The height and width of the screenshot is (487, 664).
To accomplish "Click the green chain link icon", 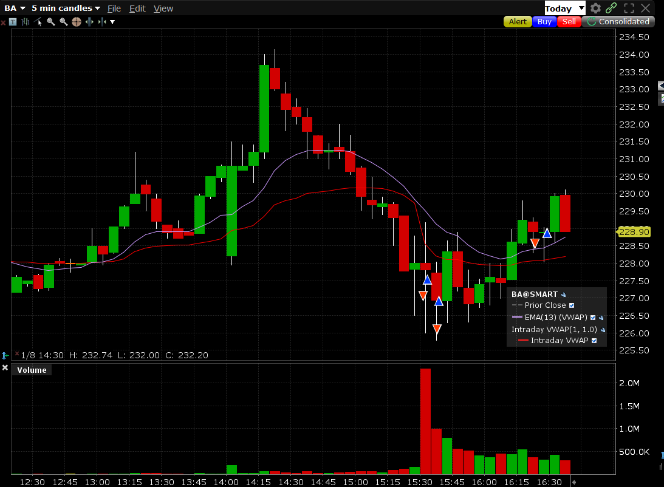I will [611, 8].
